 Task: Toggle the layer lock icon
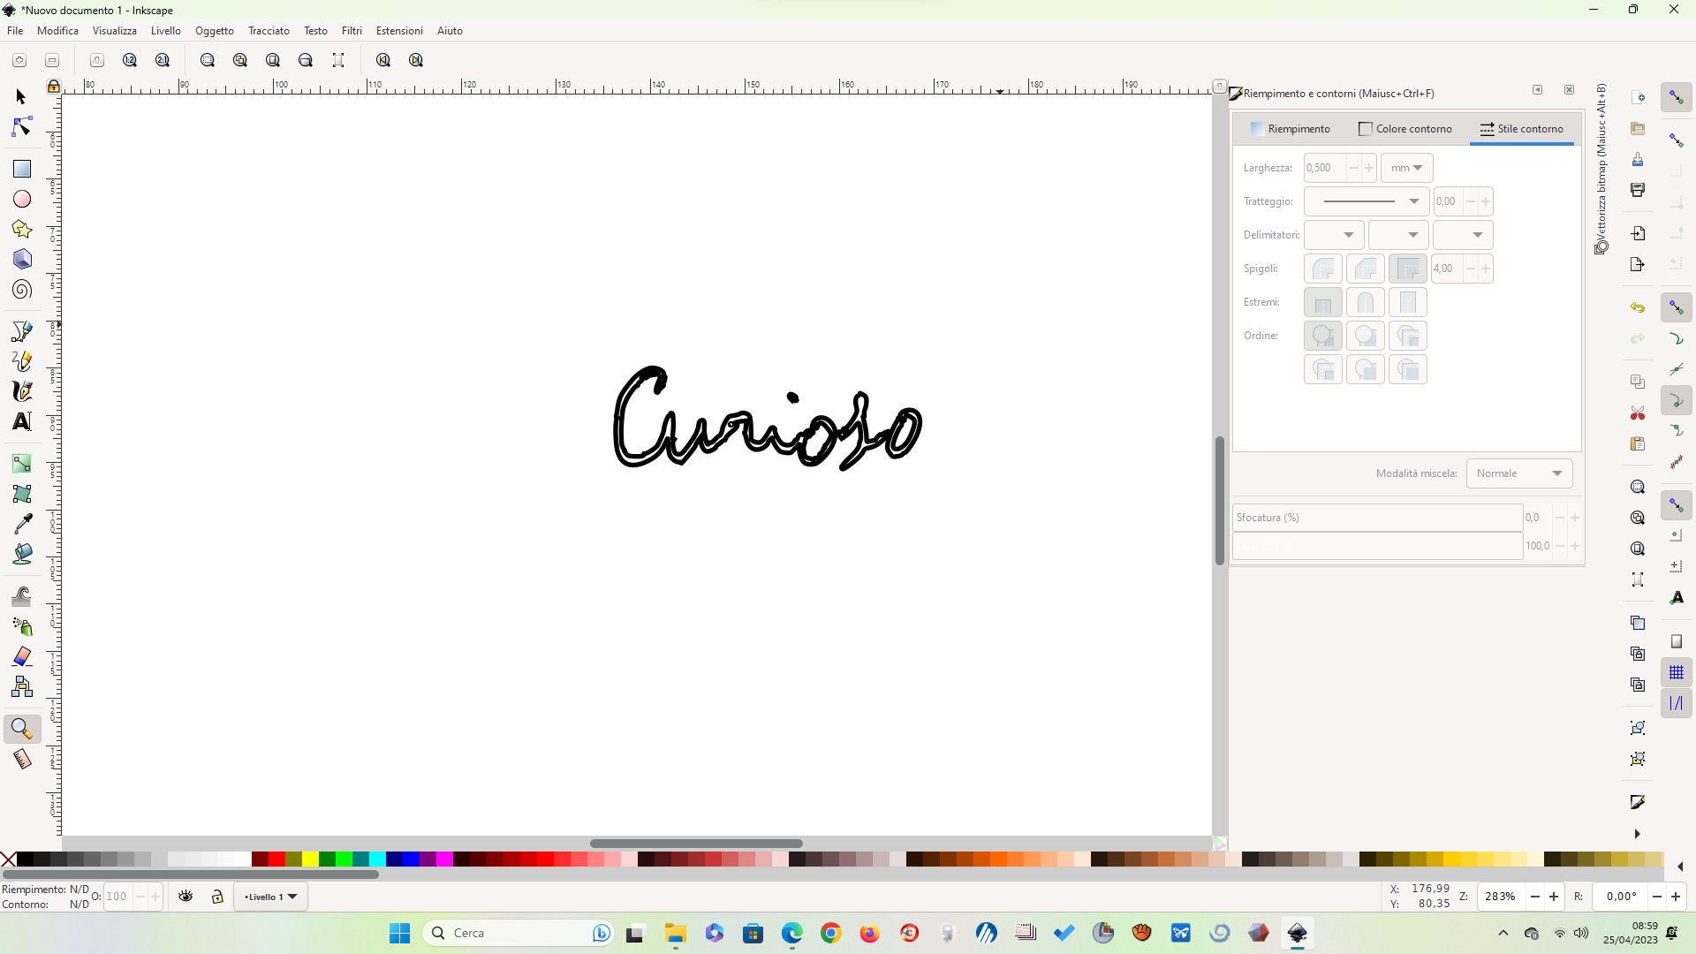pyautogui.click(x=217, y=897)
